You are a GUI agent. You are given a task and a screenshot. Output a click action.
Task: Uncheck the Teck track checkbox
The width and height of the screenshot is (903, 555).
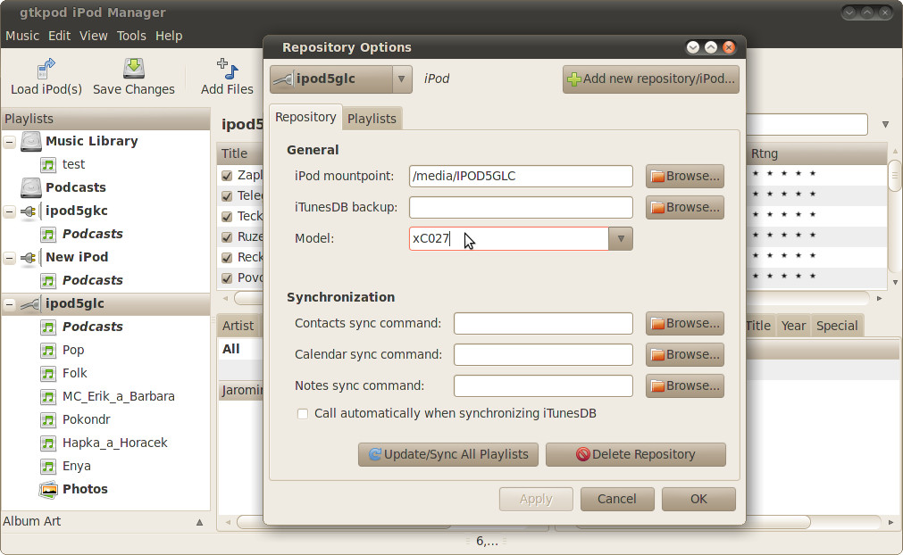[227, 216]
